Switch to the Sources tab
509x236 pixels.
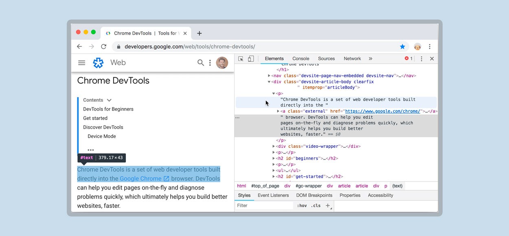coord(327,59)
